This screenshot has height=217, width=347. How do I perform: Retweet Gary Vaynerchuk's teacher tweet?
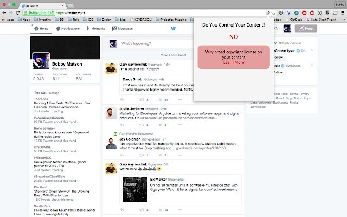pyautogui.click(x=142, y=100)
